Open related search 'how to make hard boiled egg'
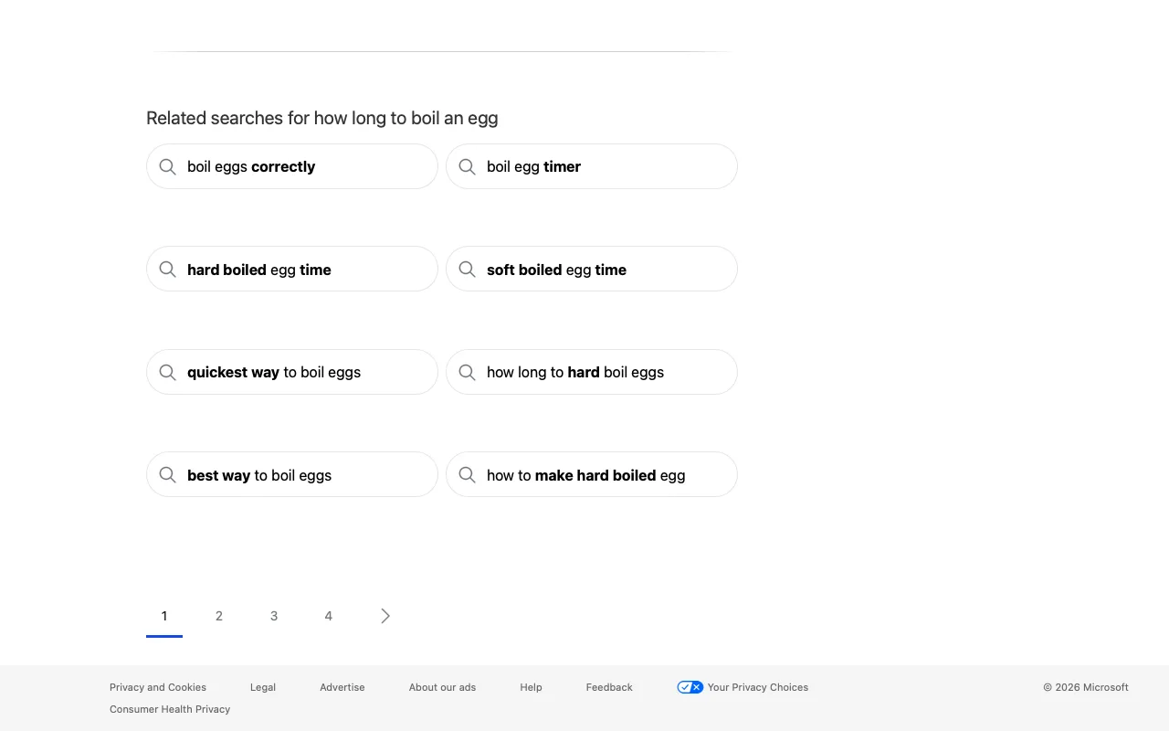This screenshot has width=1169, height=731. coord(592,474)
